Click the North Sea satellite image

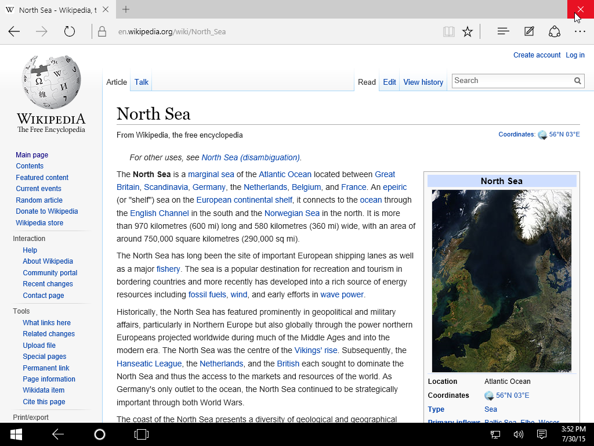[502, 281]
